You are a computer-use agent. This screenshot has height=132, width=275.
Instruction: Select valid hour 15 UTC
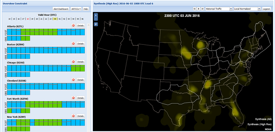(x=14, y=19)
